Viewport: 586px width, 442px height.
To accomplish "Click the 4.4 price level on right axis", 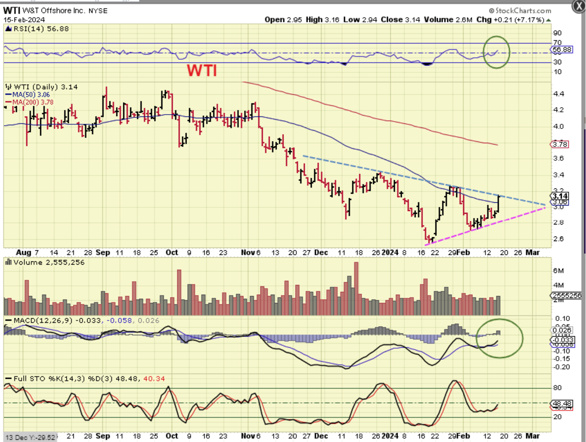I will 558,94.
